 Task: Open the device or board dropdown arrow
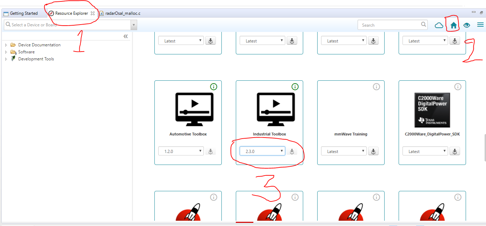tap(133, 25)
